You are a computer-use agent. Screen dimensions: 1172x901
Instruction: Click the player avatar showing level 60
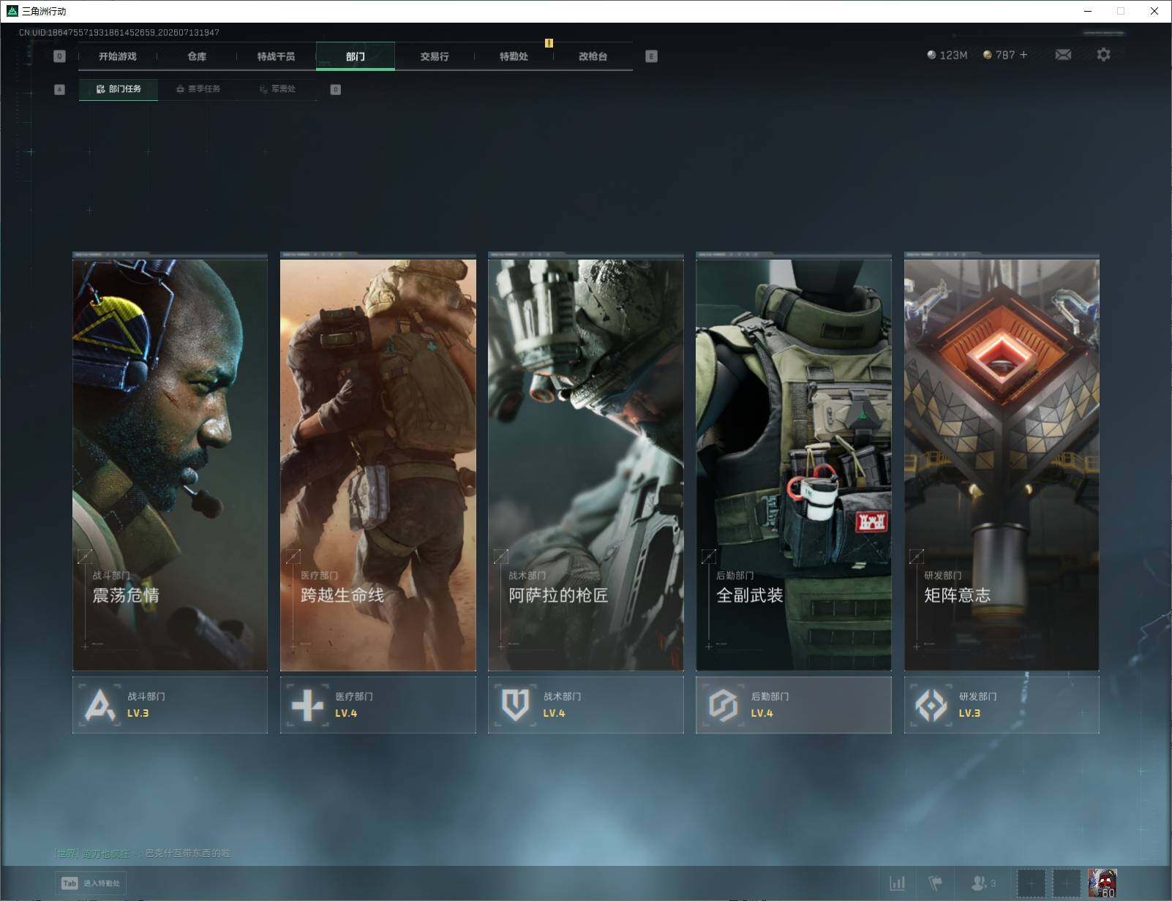(1102, 883)
